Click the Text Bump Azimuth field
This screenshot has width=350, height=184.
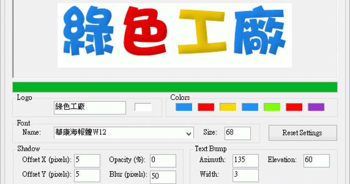click(x=245, y=161)
